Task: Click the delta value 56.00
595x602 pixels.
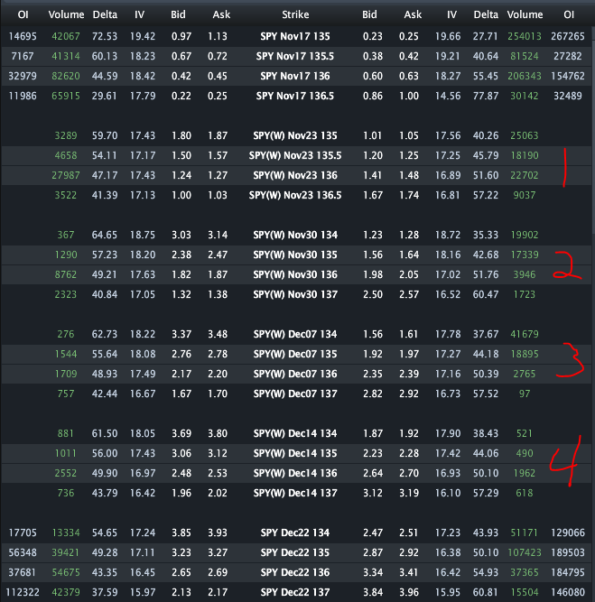Action: coord(105,453)
